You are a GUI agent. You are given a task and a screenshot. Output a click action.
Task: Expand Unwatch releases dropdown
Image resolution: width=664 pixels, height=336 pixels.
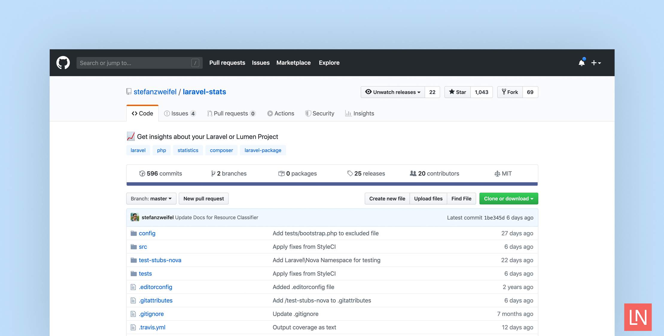pos(393,92)
